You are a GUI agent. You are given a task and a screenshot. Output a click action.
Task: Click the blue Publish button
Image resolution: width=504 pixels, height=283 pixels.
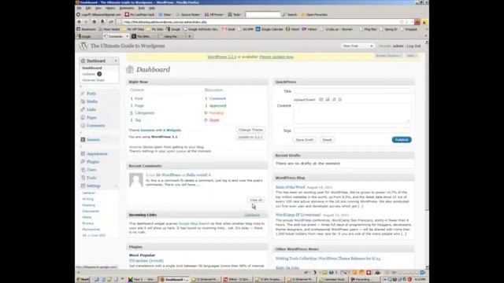coord(402,140)
